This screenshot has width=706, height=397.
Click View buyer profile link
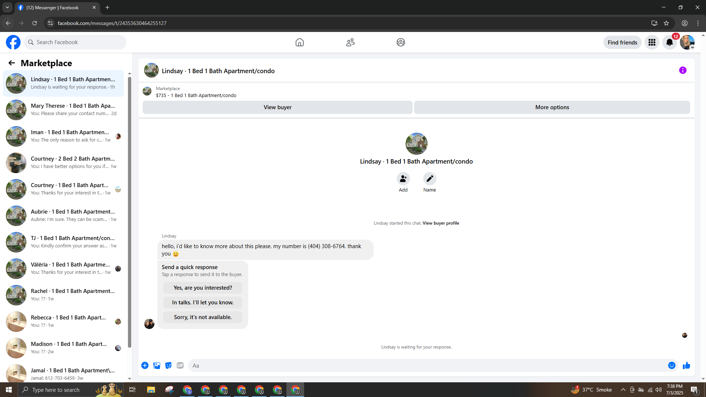441,223
